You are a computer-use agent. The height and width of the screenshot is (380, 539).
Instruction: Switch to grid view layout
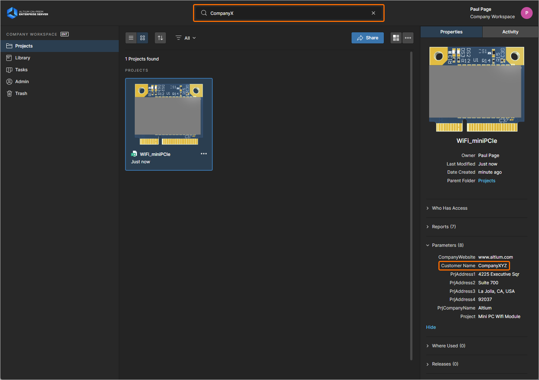[x=143, y=38]
